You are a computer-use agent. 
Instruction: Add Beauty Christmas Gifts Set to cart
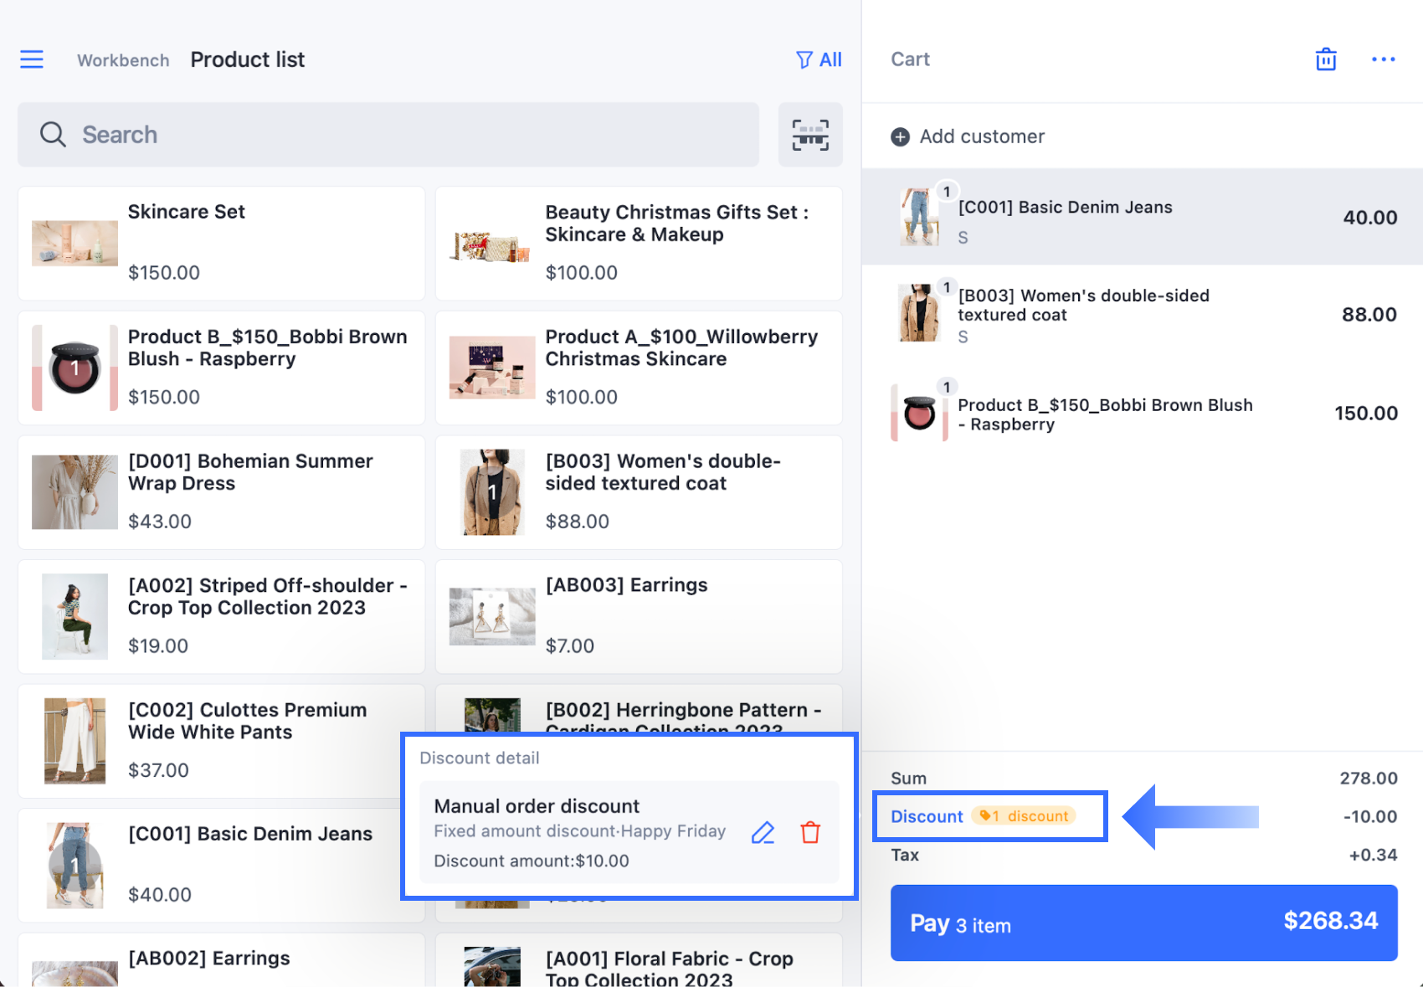point(639,244)
